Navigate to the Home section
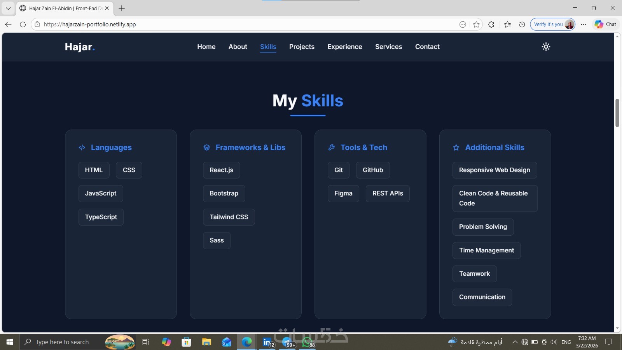Viewport: 622px width, 350px height. (206, 47)
